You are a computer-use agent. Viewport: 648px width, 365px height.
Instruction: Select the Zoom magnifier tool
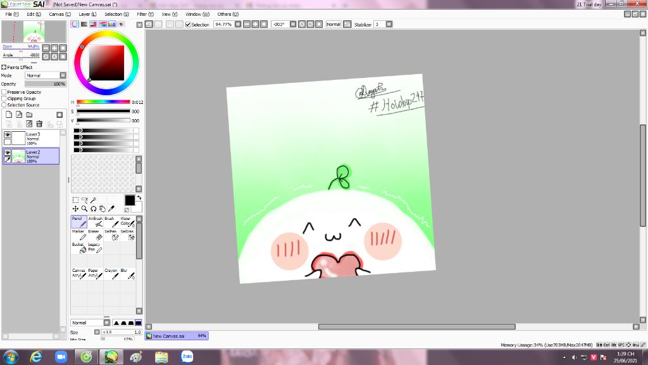84,209
